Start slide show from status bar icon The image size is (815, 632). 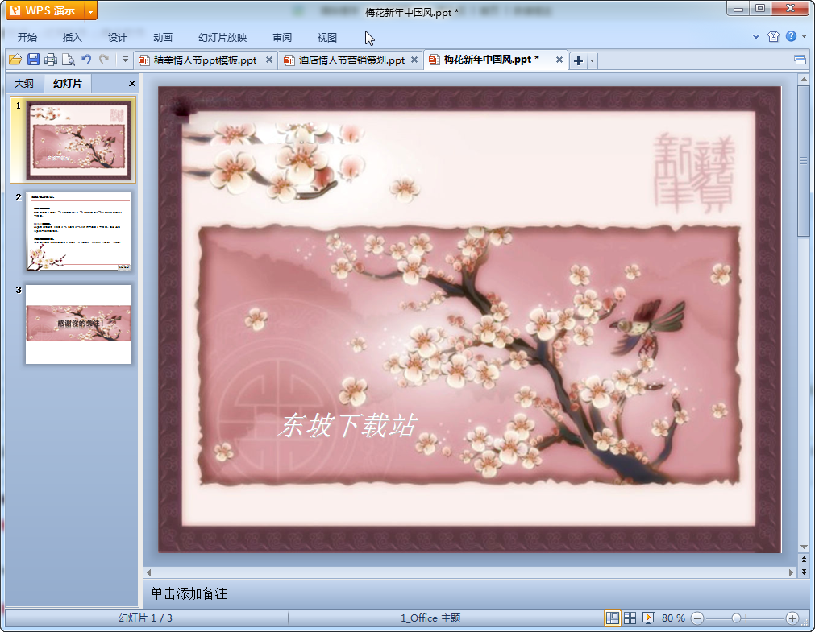coord(647,618)
